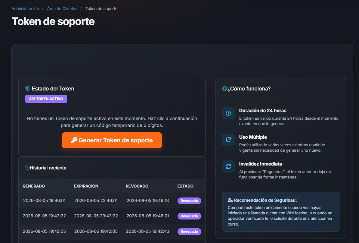
Task: Click the Token de soporte page heading
Action: (53, 22)
